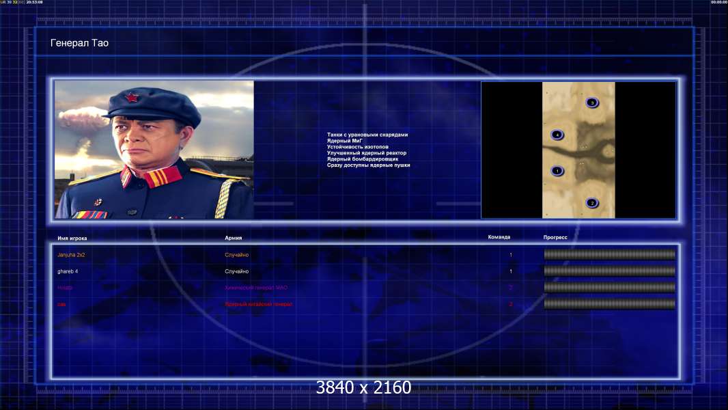Click 'Случайно' army in ghareb 4 row
The height and width of the screenshot is (410, 728).
(237, 271)
